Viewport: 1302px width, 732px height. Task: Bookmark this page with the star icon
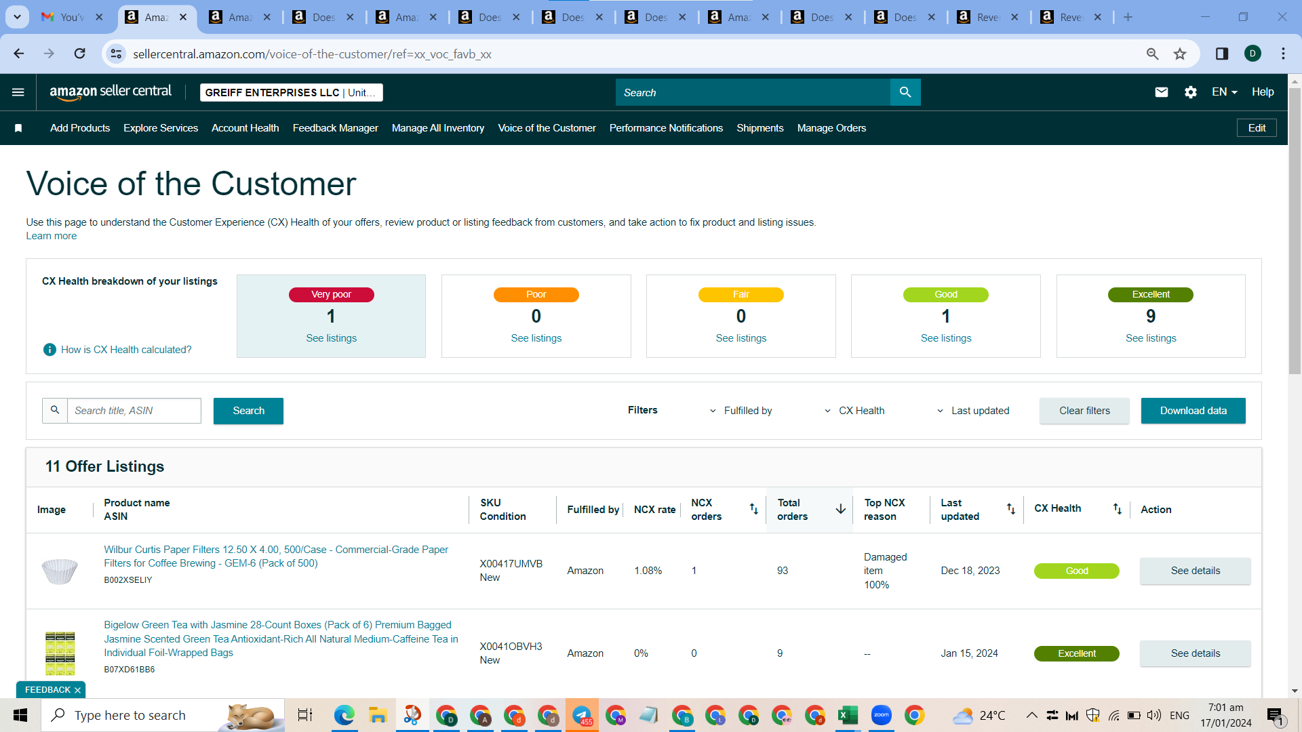(x=1180, y=54)
